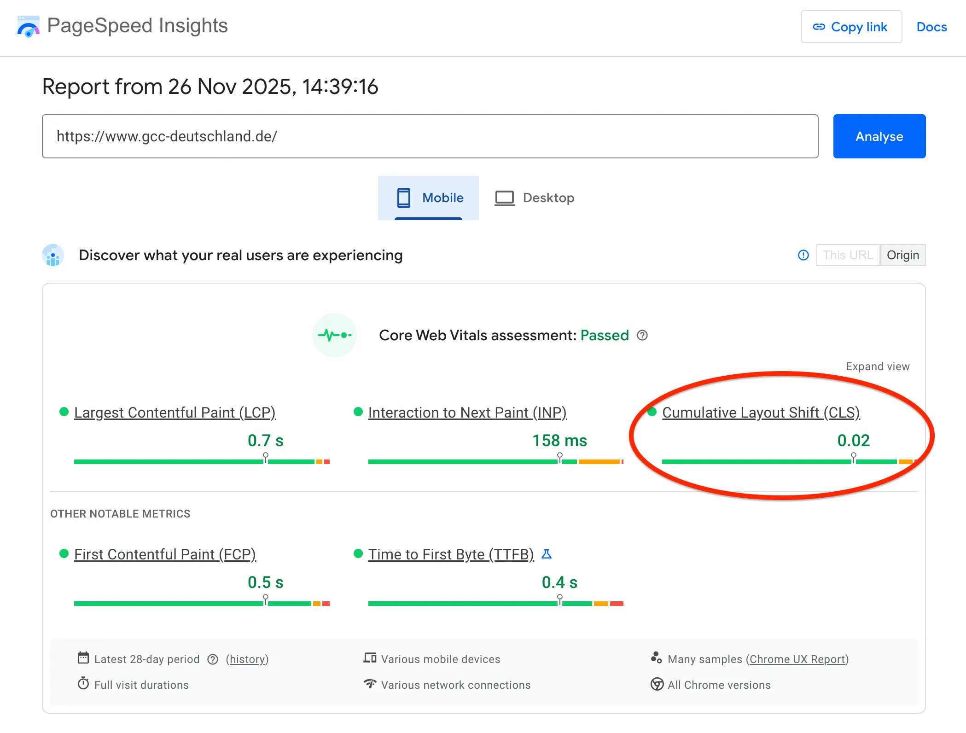Click the green Core Web Vitals pulse icon
Screen dimensions: 966x733
(335, 335)
